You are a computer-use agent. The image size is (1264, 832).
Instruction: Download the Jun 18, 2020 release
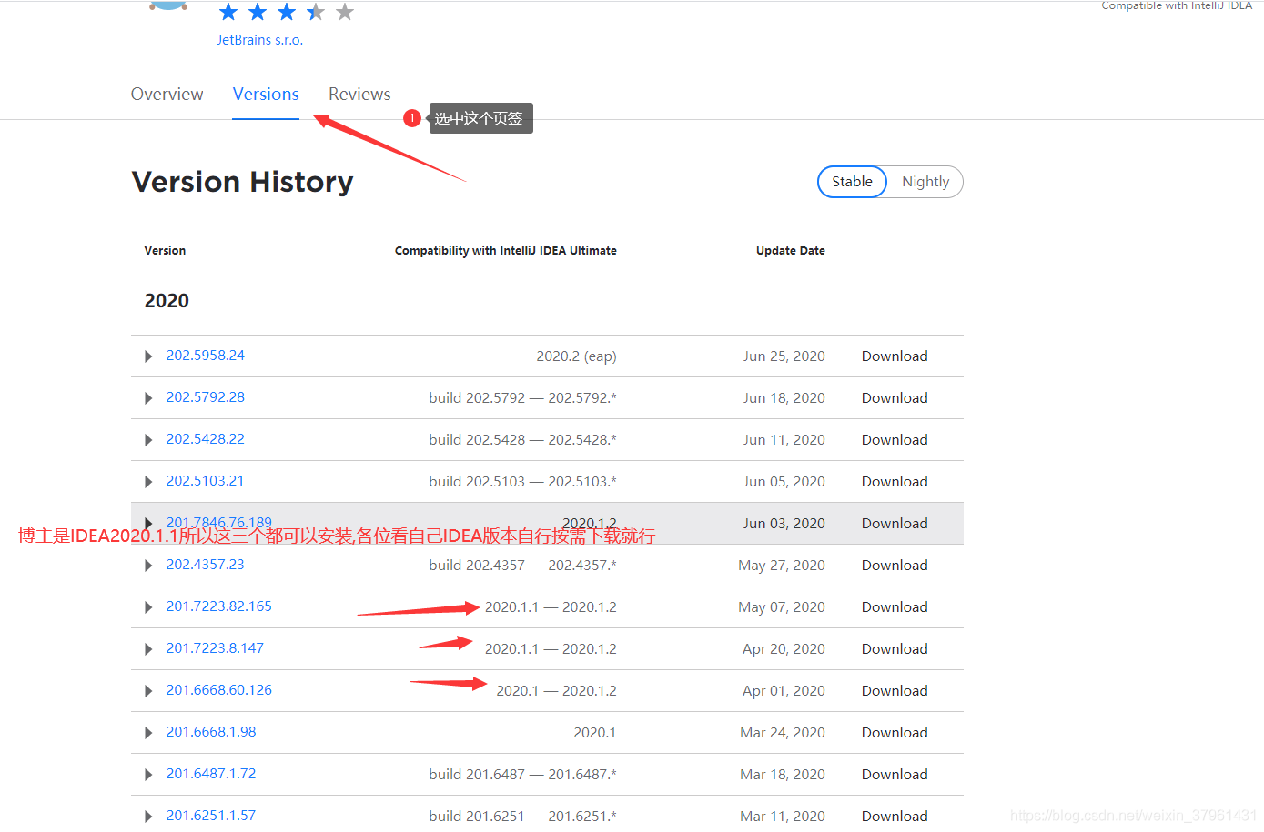click(x=895, y=398)
